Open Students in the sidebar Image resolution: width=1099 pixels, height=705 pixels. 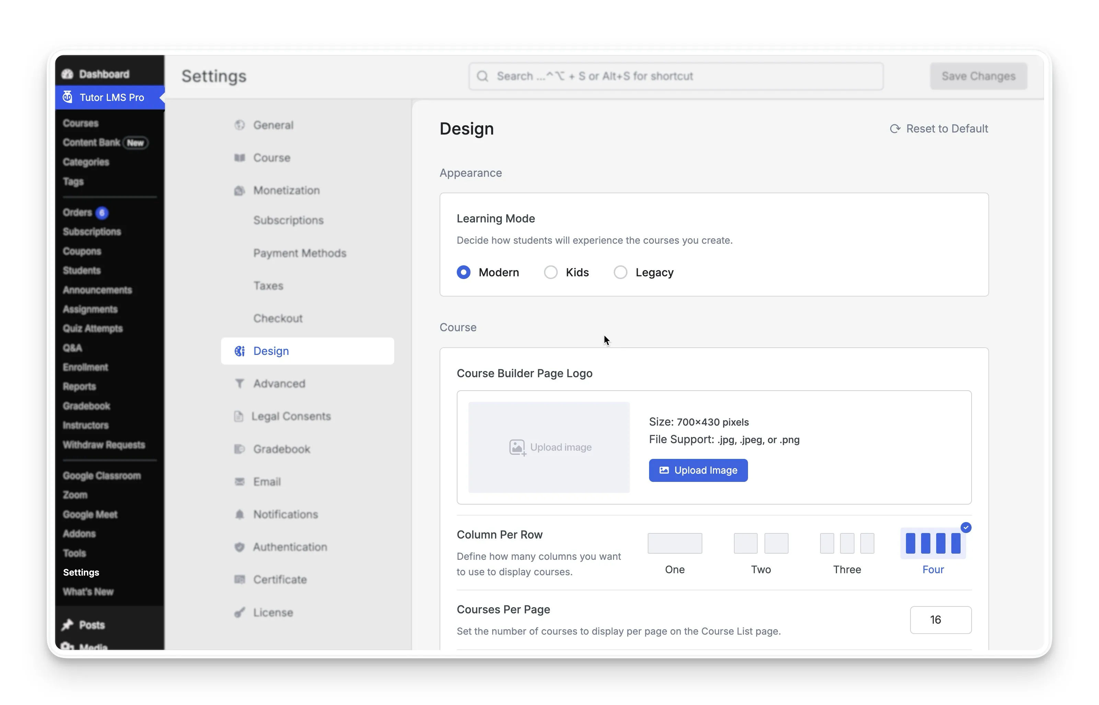[x=81, y=270]
